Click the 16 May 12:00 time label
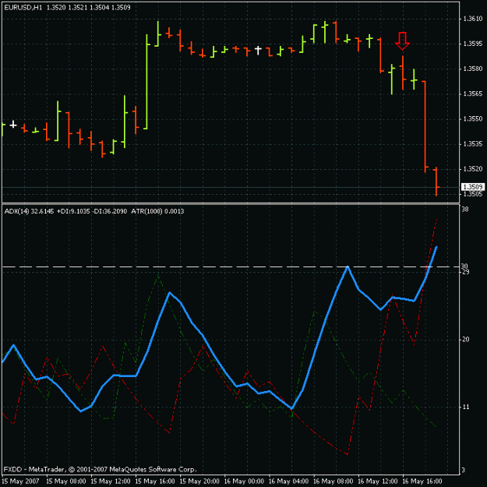Screen dimensions: 487x487 [377, 482]
